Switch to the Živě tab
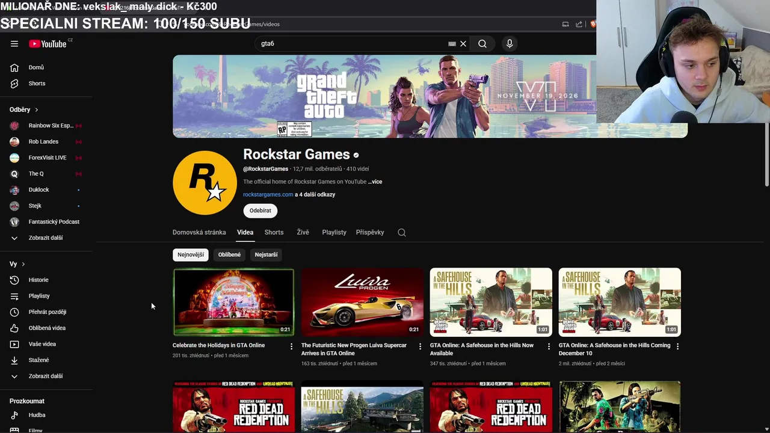Viewport: 770px width, 433px height. coord(303,233)
